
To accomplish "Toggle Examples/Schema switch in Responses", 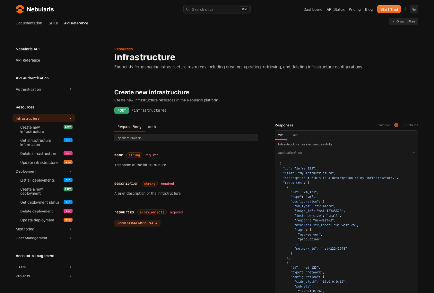I will click(398, 125).
